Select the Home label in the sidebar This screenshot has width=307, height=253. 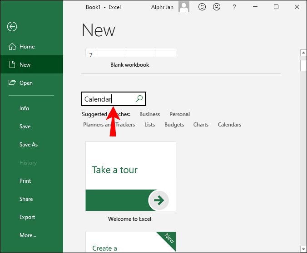(x=27, y=47)
